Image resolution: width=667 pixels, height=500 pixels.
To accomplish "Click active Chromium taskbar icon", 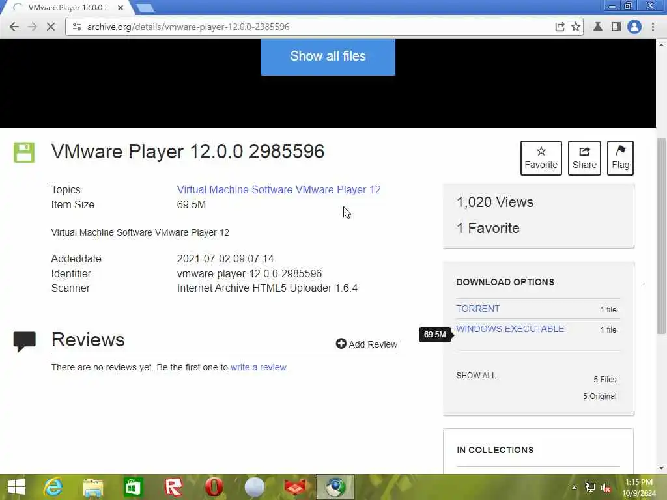I will click(335, 487).
